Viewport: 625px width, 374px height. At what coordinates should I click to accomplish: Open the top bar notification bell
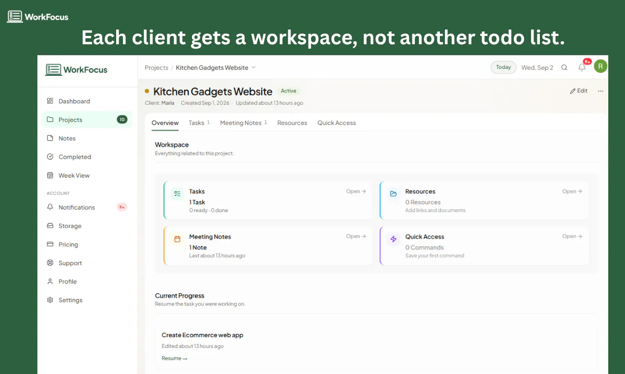(582, 67)
